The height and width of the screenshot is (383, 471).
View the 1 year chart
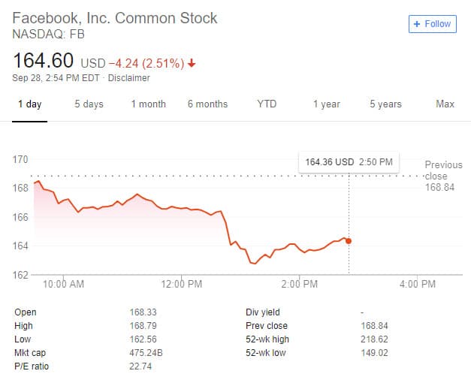click(x=326, y=104)
